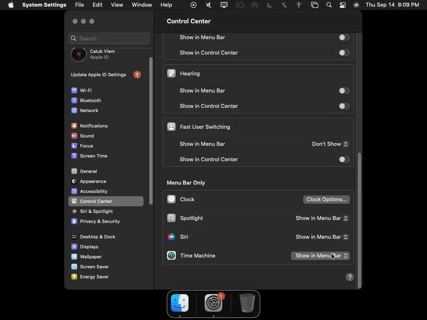This screenshot has height=320, width=427.
Task: Toggle Hearing Show in Control Center
Action: coord(344,106)
